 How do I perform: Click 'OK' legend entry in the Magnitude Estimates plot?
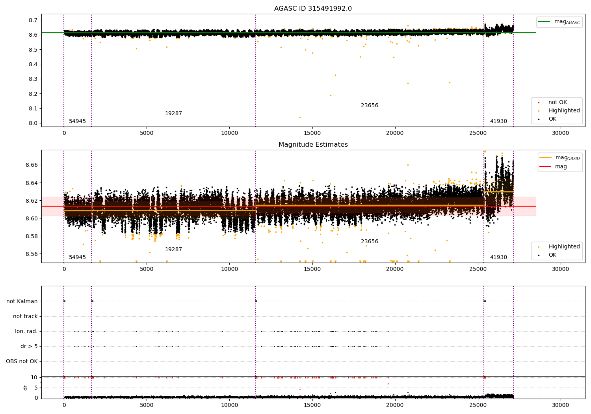pyautogui.click(x=548, y=255)
